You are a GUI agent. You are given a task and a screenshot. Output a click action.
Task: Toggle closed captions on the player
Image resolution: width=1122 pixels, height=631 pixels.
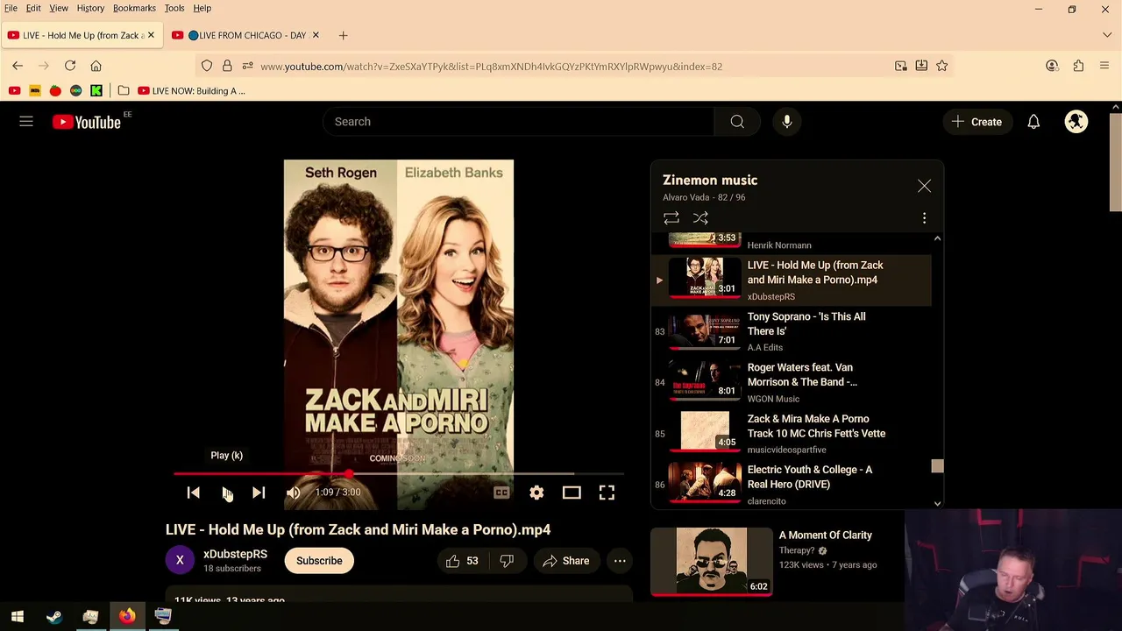coord(501,493)
